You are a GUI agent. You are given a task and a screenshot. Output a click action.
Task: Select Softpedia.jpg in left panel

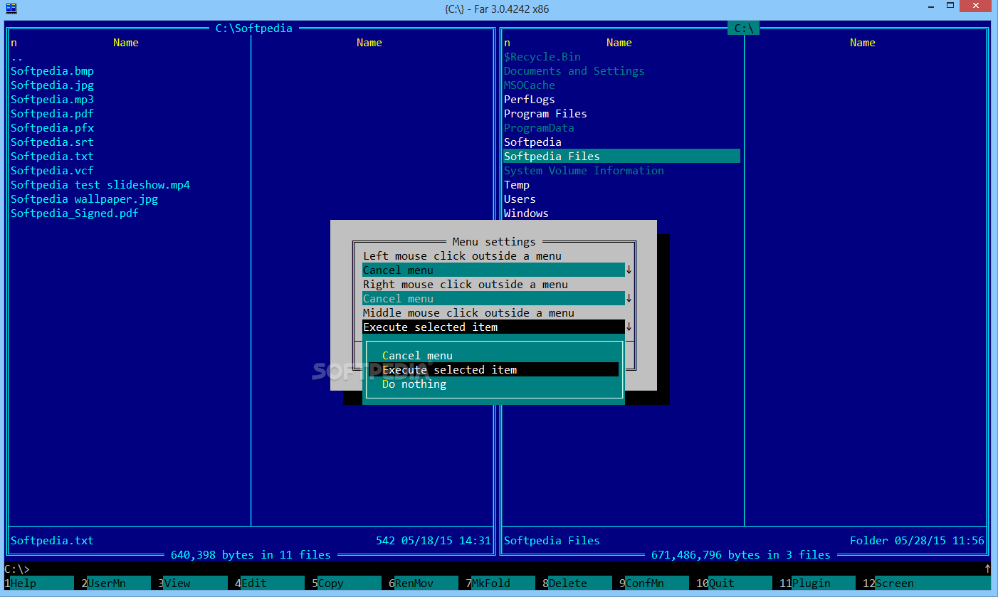tap(52, 85)
